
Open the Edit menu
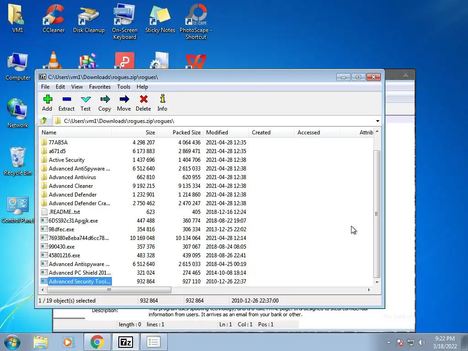pos(60,87)
